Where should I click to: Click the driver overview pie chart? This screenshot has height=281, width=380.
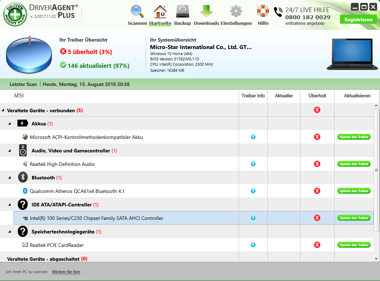click(29, 55)
